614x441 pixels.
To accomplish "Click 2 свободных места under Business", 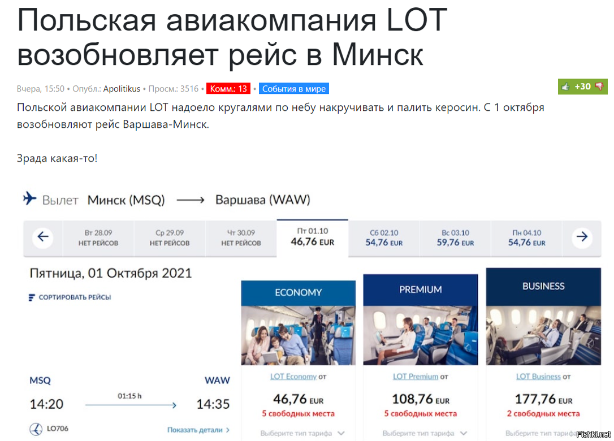I will pos(543,414).
